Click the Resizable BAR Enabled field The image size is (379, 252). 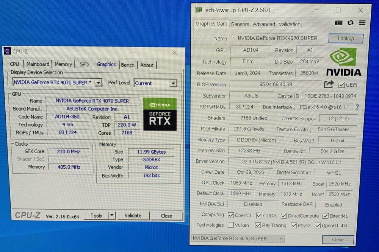tap(334, 205)
